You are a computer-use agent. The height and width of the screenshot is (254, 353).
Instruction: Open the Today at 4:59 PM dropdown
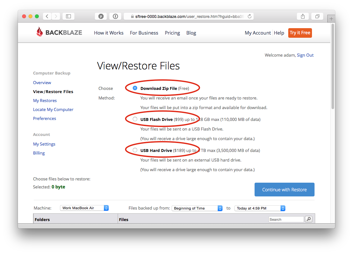pyautogui.click(x=260, y=208)
